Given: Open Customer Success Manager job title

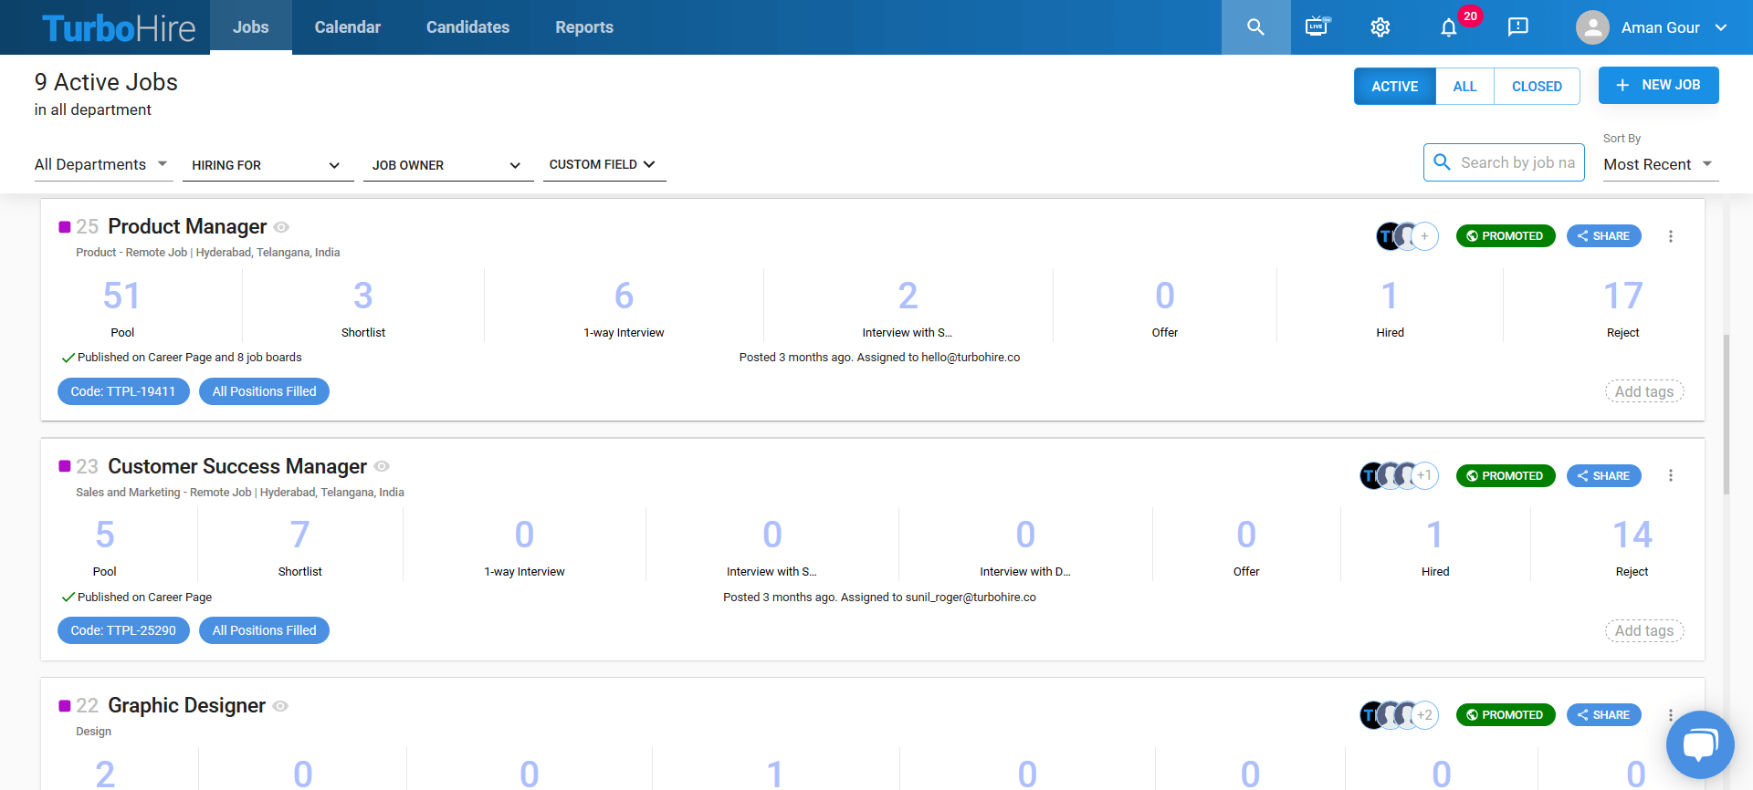Looking at the screenshot, I should click(237, 466).
